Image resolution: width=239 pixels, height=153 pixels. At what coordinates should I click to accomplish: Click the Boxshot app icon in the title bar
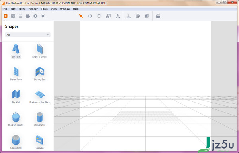3,3
